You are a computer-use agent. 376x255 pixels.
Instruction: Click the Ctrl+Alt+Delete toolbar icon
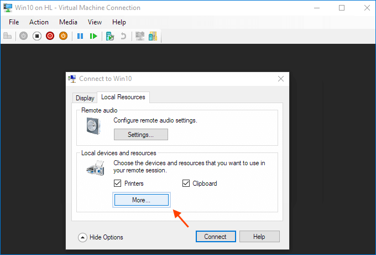pos(7,36)
